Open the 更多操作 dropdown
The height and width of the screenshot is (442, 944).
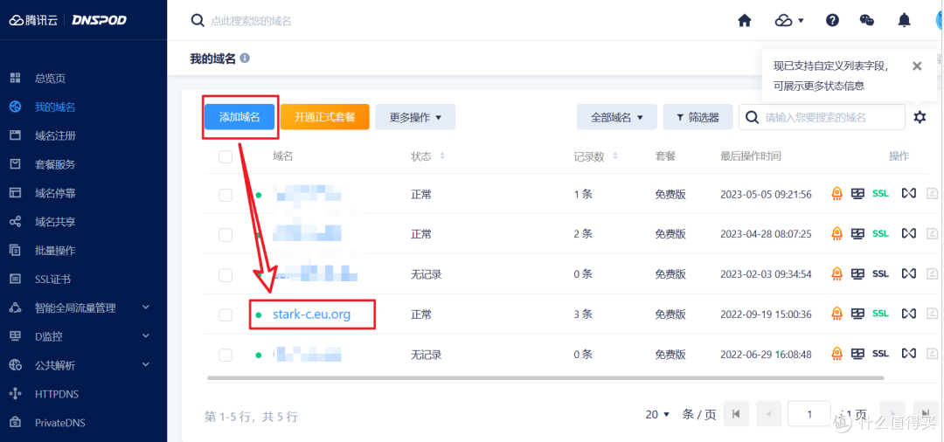click(415, 117)
